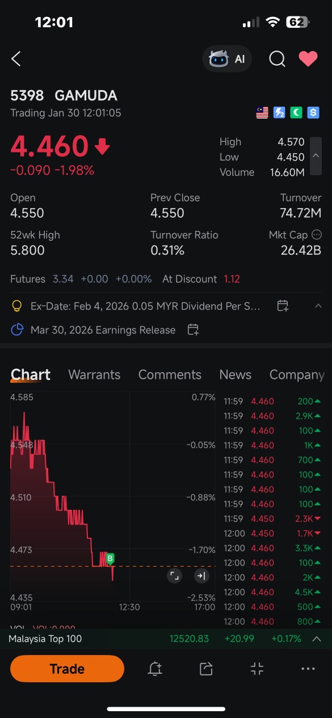
Task: Tap the green B buy marker on chart
Action: click(110, 559)
